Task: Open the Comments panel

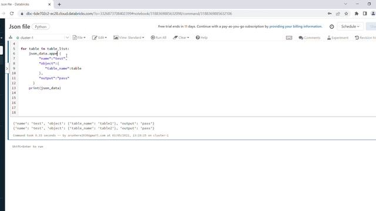Action: pos(310,38)
